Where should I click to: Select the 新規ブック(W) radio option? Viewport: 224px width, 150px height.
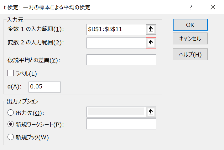[x=11, y=137]
